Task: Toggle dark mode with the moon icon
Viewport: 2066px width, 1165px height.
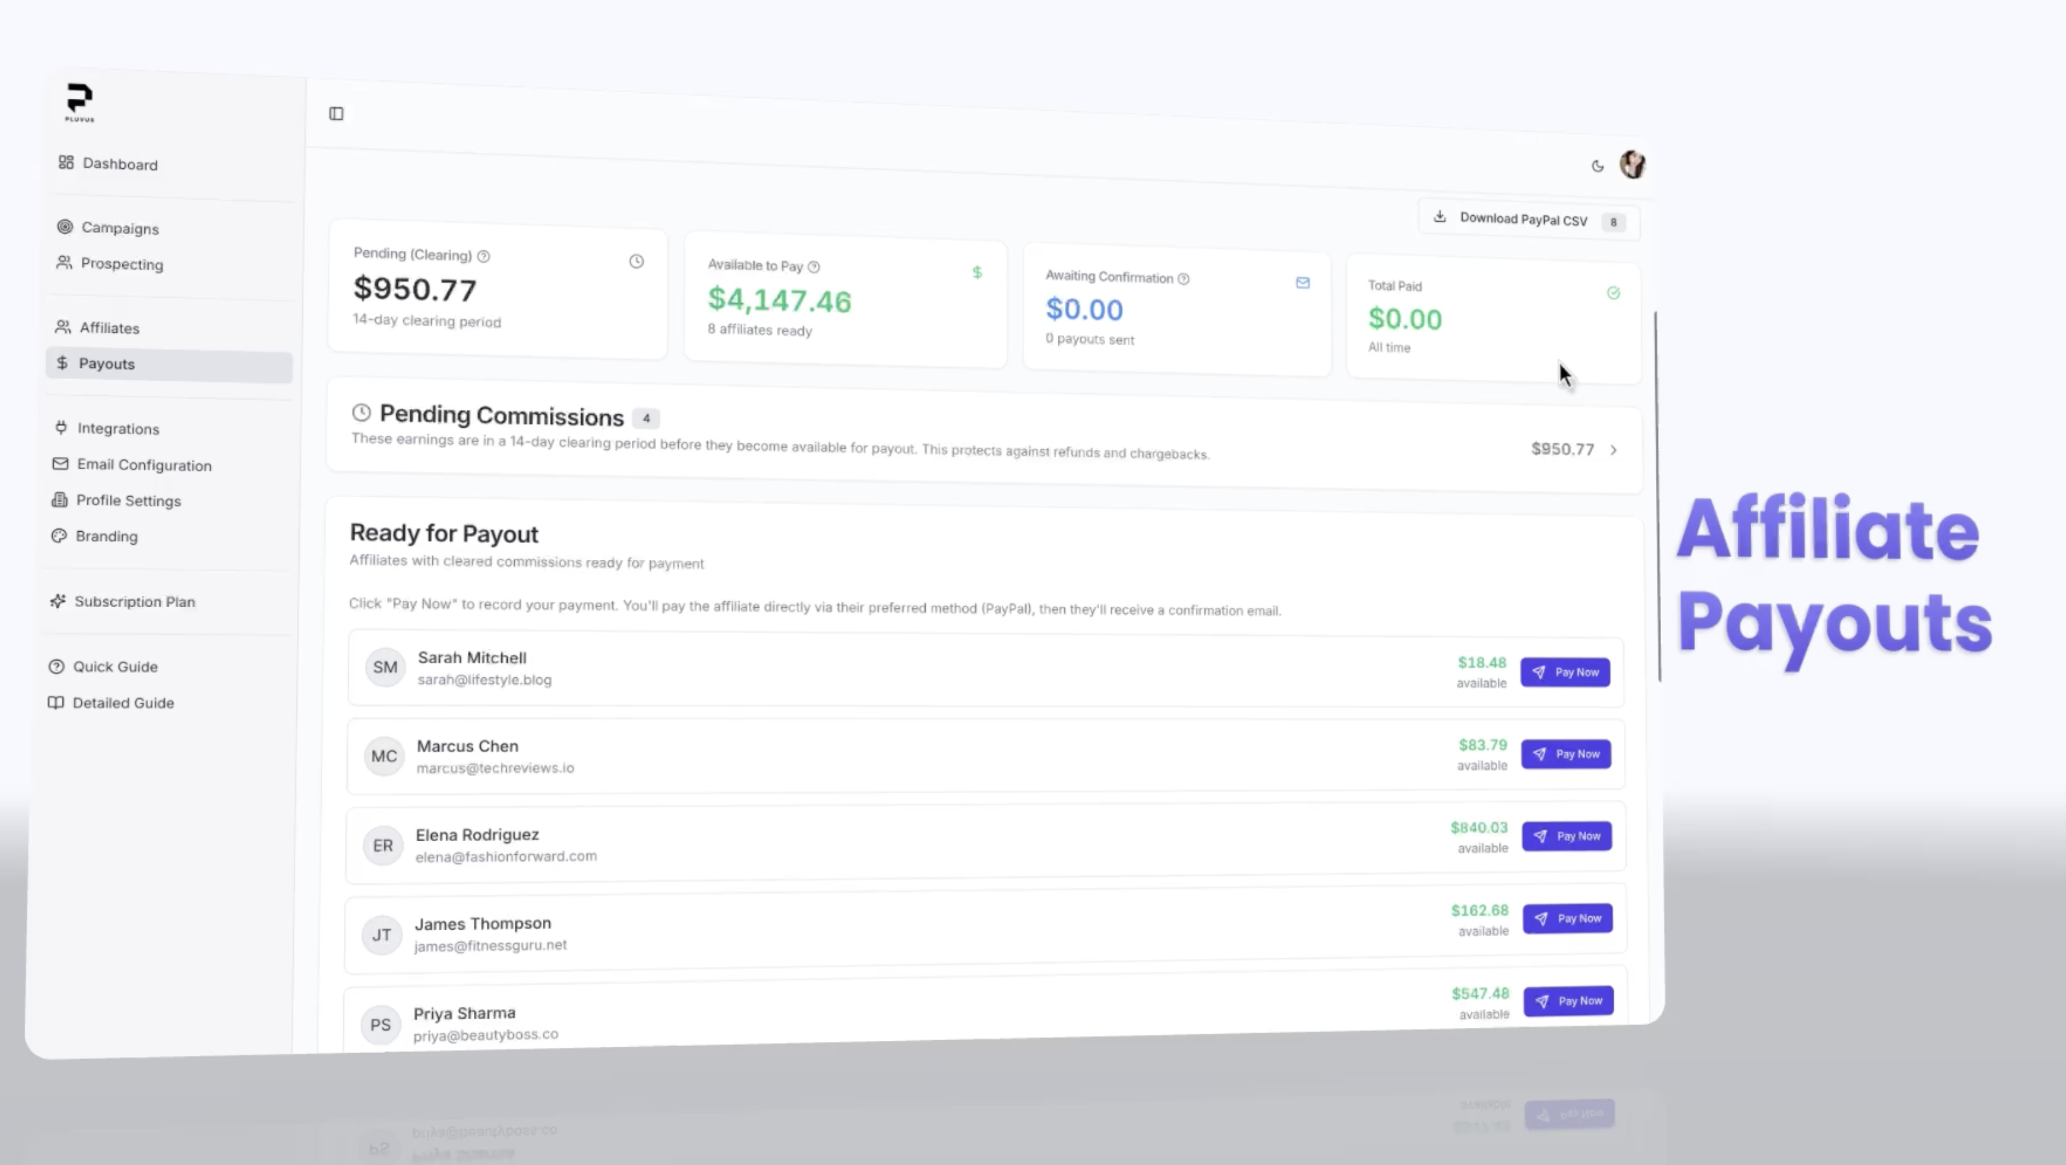Action: click(1597, 166)
